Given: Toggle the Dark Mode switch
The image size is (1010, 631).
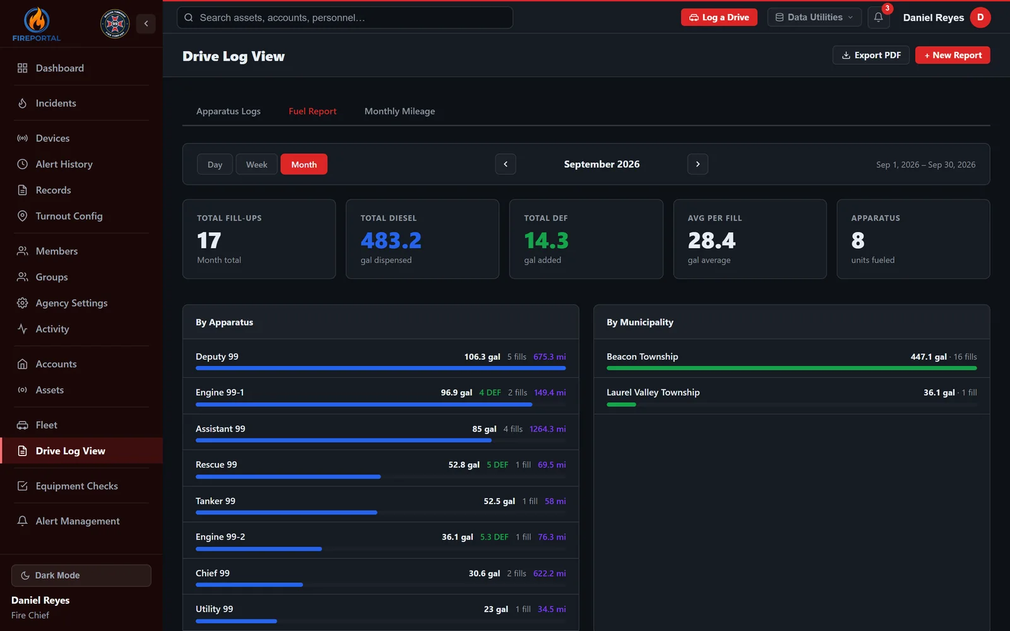Looking at the screenshot, I should (x=81, y=575).
